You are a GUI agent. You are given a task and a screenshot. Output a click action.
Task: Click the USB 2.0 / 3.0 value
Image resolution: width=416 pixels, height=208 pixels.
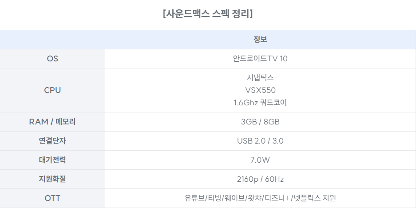(260, 141)
